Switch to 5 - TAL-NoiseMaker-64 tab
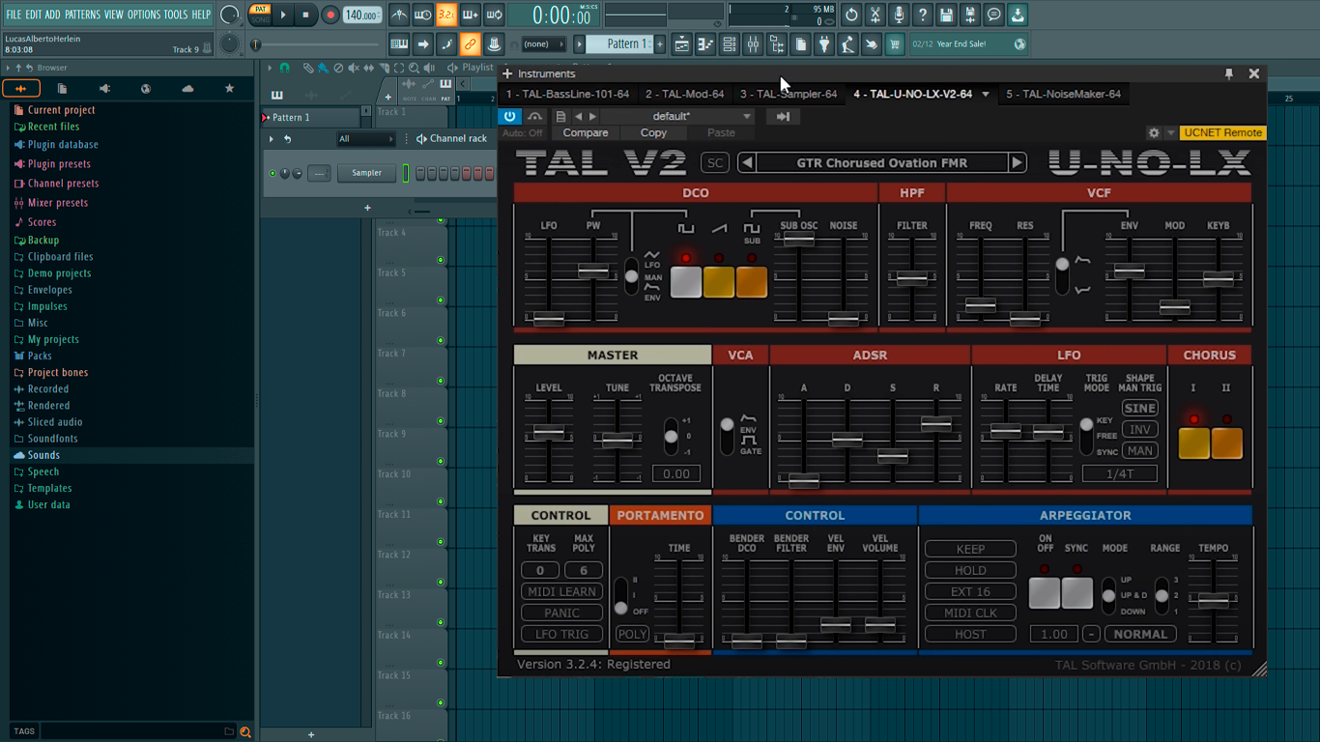 click(x=1063, y=94)
